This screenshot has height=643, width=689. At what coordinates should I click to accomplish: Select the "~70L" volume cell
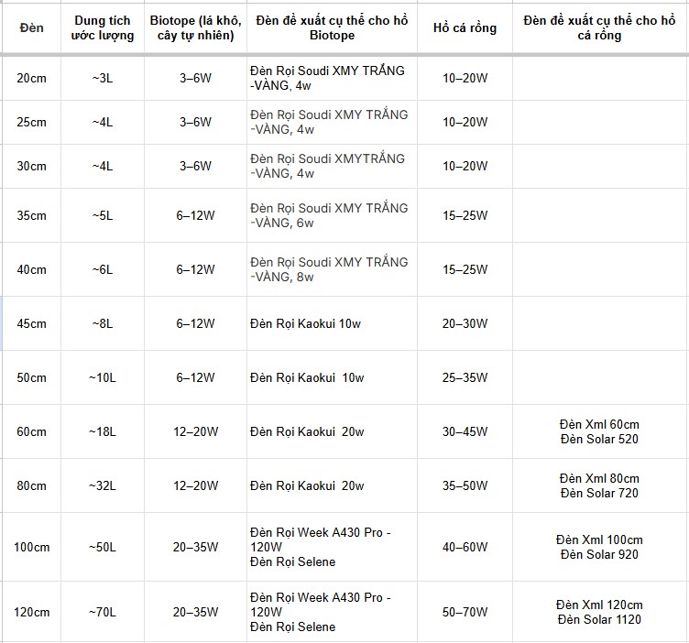102,612
